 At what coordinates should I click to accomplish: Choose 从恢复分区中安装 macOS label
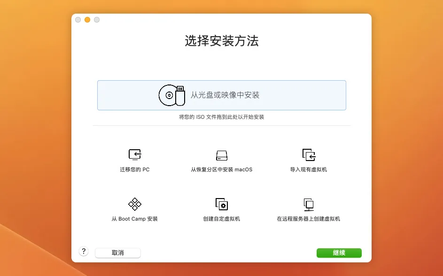click(x=221, y=169)
